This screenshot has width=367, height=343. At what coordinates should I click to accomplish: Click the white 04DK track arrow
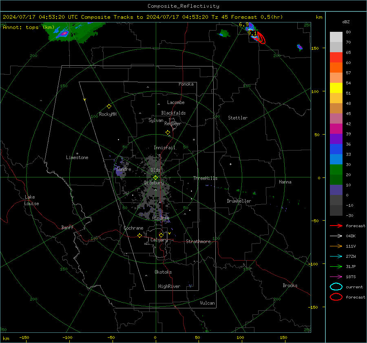coord(336,236)
